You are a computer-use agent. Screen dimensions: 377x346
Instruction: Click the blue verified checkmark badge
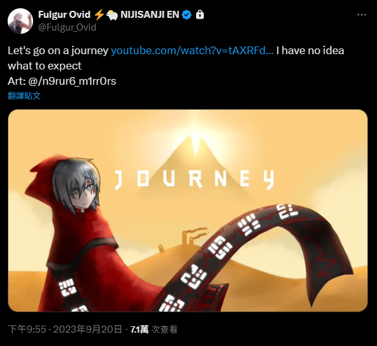click(x=187, y=15)
